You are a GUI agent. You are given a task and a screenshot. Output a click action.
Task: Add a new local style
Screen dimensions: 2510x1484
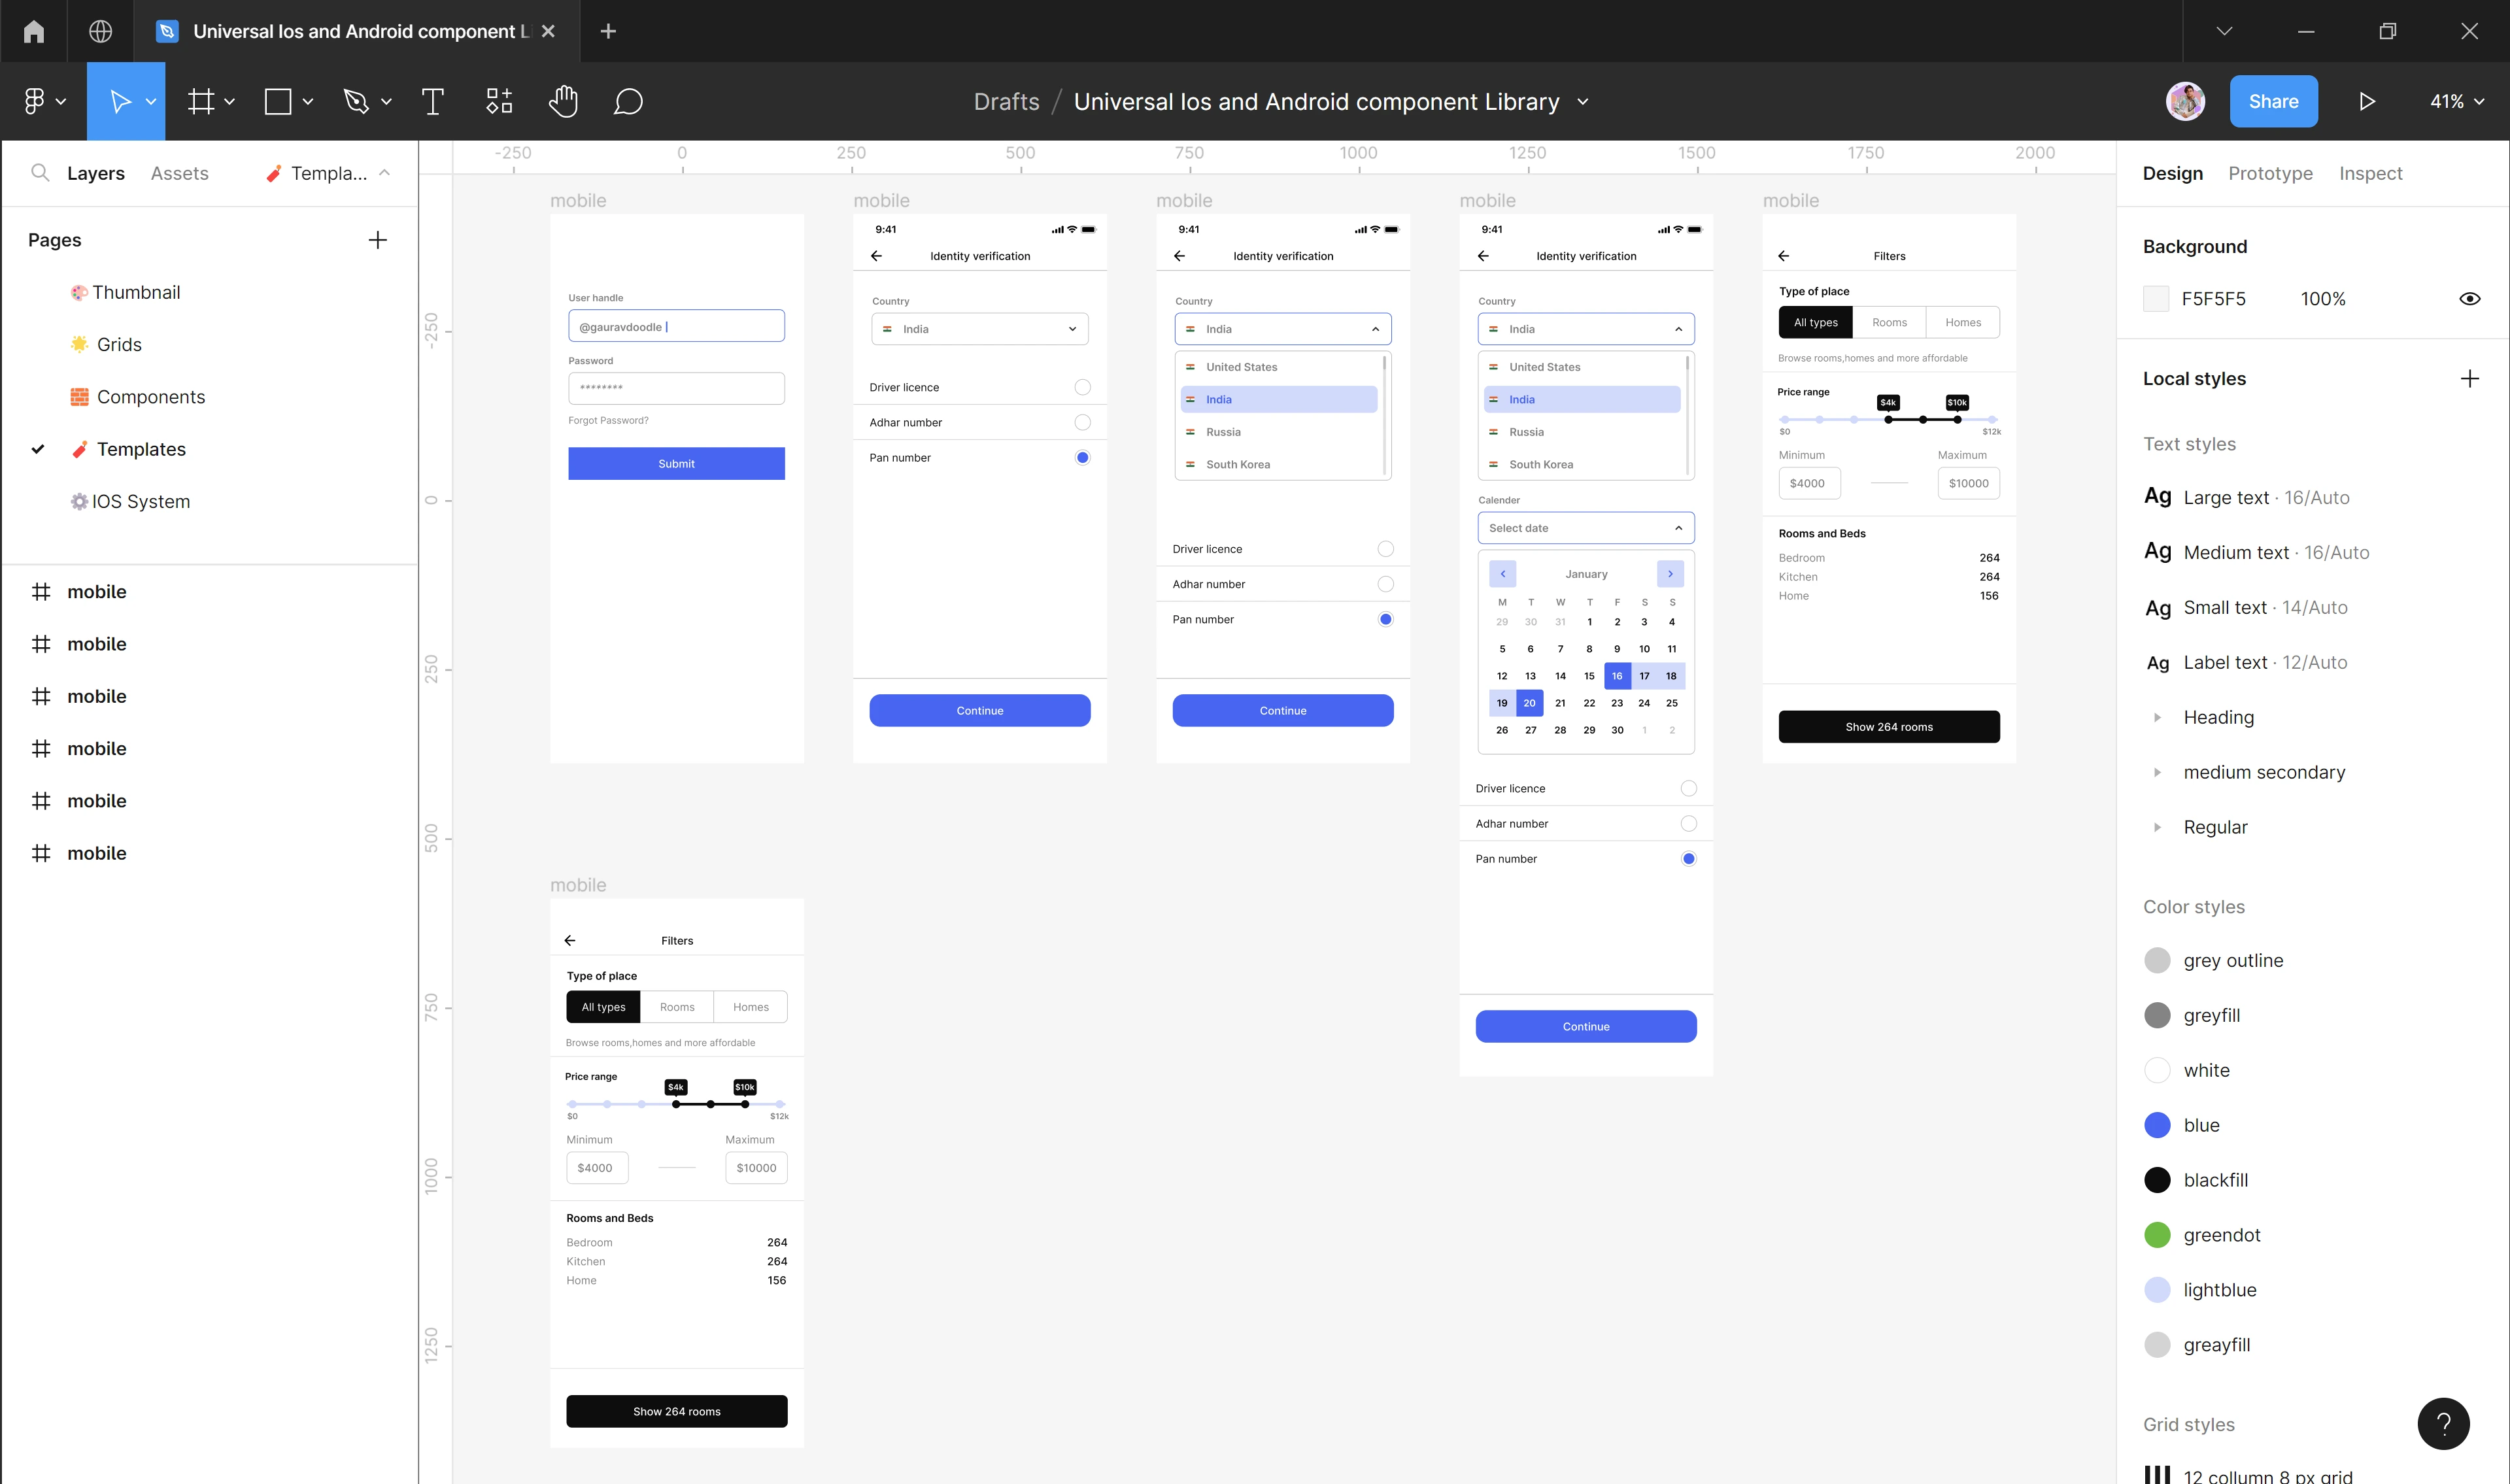2470,379
